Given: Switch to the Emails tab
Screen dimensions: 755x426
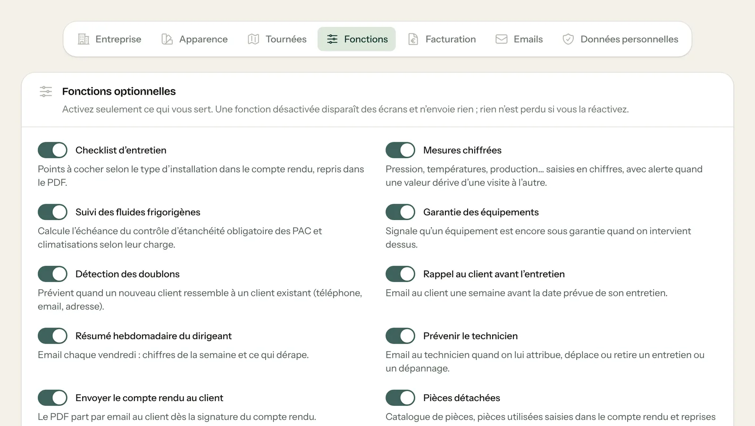Looking at the screenshot, I should 519,39.
